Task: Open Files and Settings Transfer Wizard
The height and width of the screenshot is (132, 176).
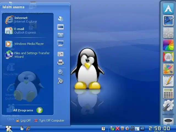Action: (27, 55)
